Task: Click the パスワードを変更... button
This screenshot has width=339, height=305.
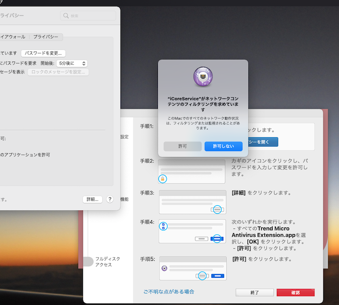Action: (x=43, y=53)
